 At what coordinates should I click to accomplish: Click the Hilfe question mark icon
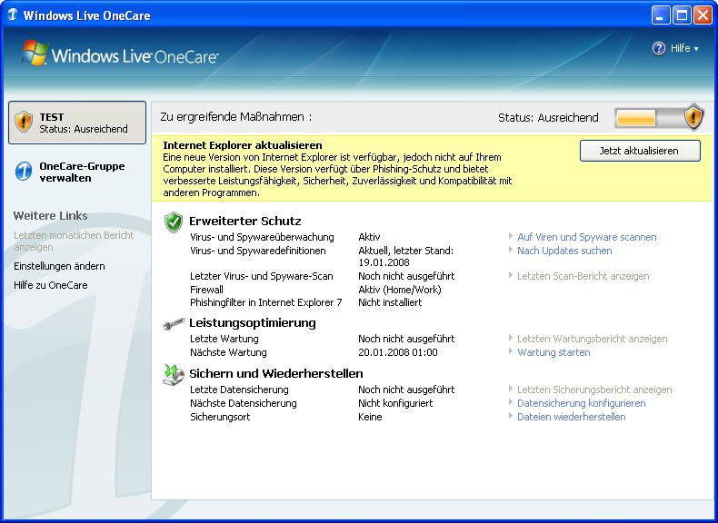point(659,48)
